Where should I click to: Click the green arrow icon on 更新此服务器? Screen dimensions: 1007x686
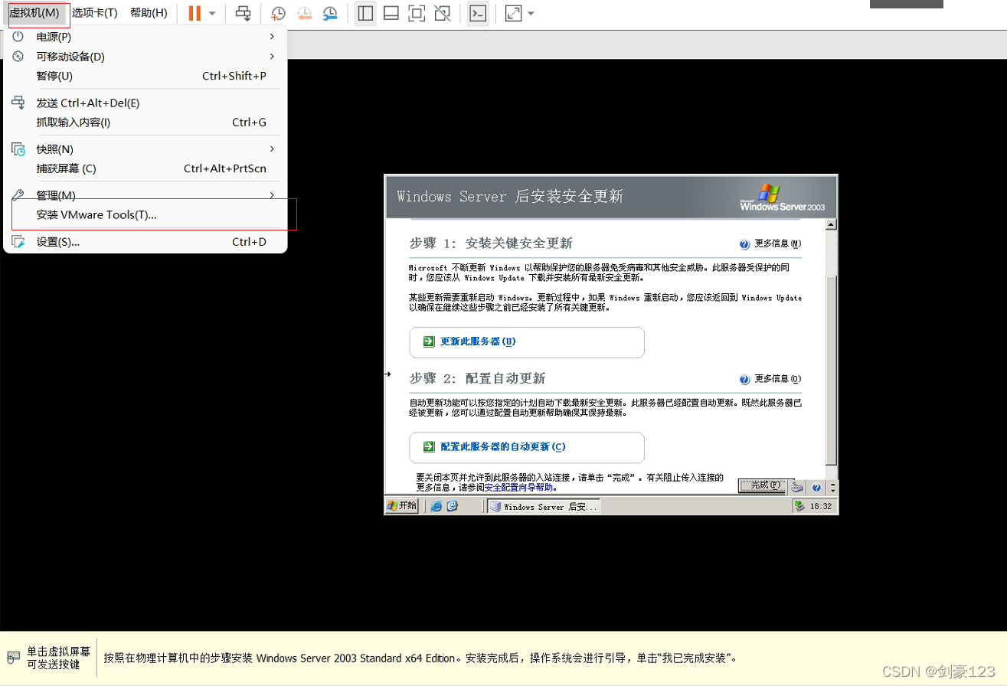(430, 341)
